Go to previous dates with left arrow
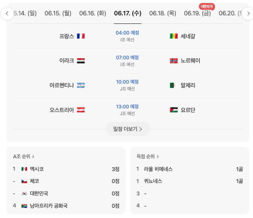This screenshot has width=253, height=218. [x=7, y=14]
